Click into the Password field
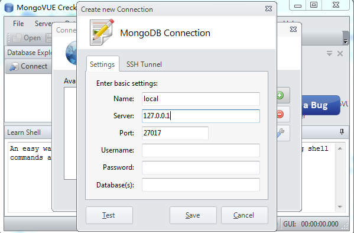Image resolution: width=354 pixels, height=233 pixels. pos(201,167)
